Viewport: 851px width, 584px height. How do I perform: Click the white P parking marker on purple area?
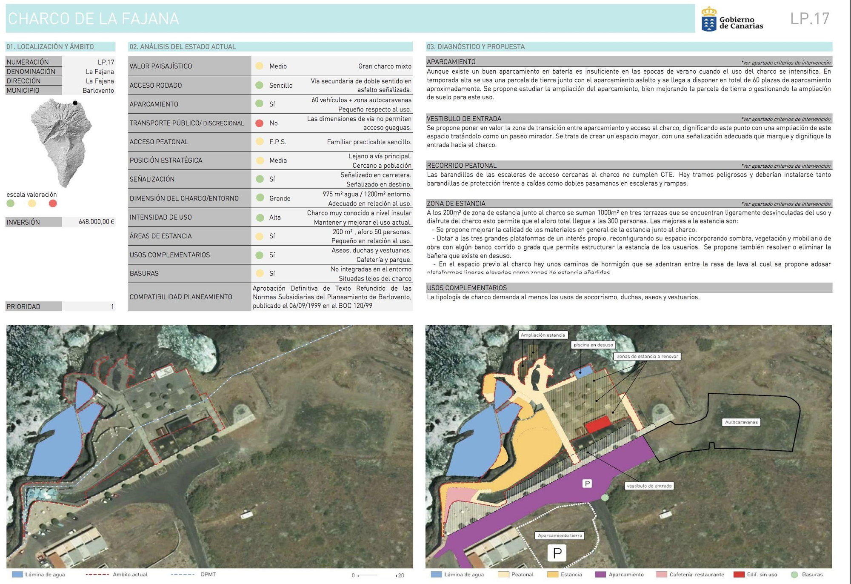(587, 483)
